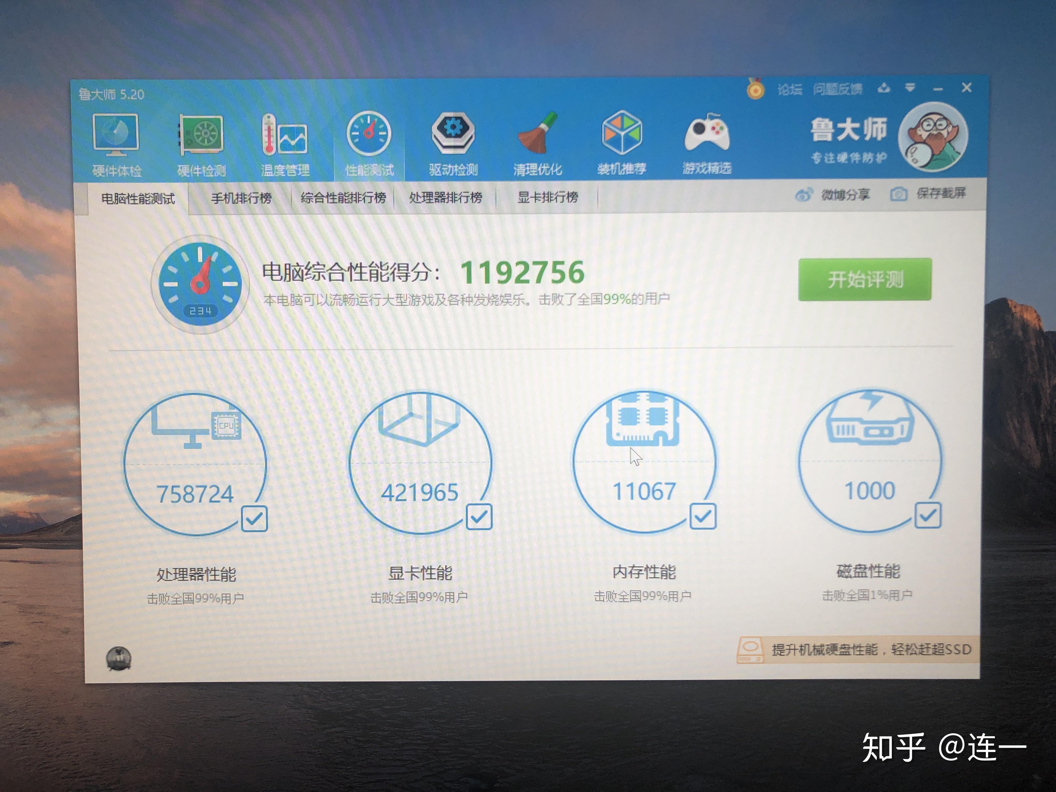Minimize the 鲁大师 window

[938, 89]
